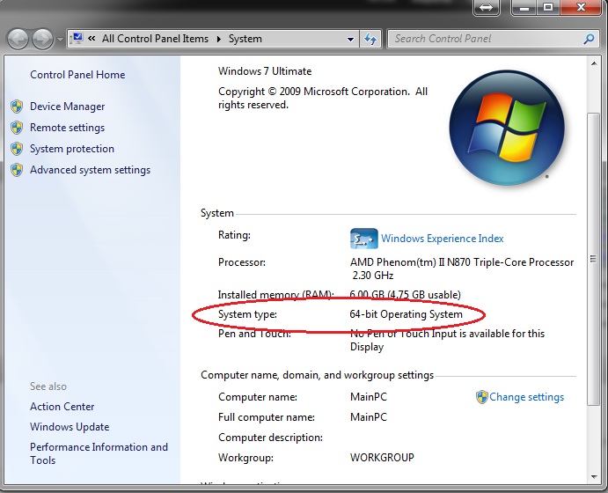Expand the address bar history dropdown
The width and height of the screenshot is (608, 493).
coord(350,40)
